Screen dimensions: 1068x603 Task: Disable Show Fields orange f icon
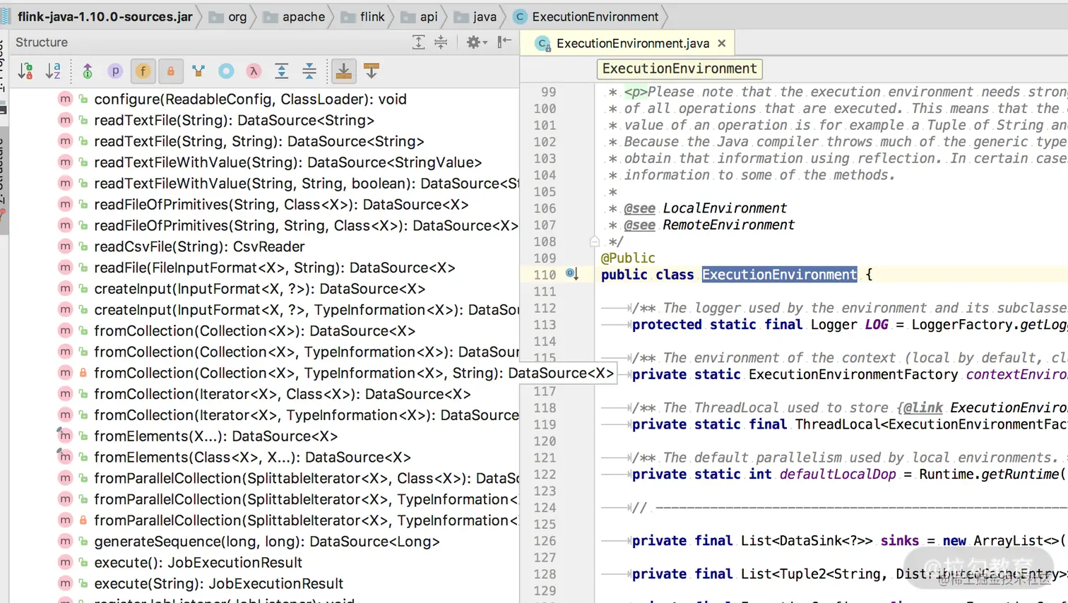pyautogui.click(x=143, y=71)
